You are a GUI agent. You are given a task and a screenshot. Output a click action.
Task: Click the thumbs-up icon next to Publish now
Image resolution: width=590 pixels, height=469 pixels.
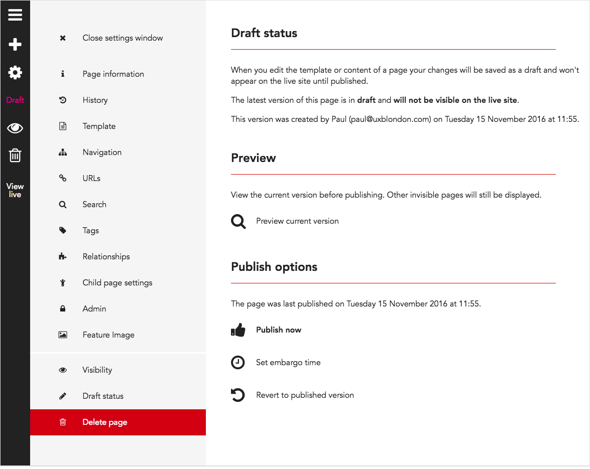238,330
